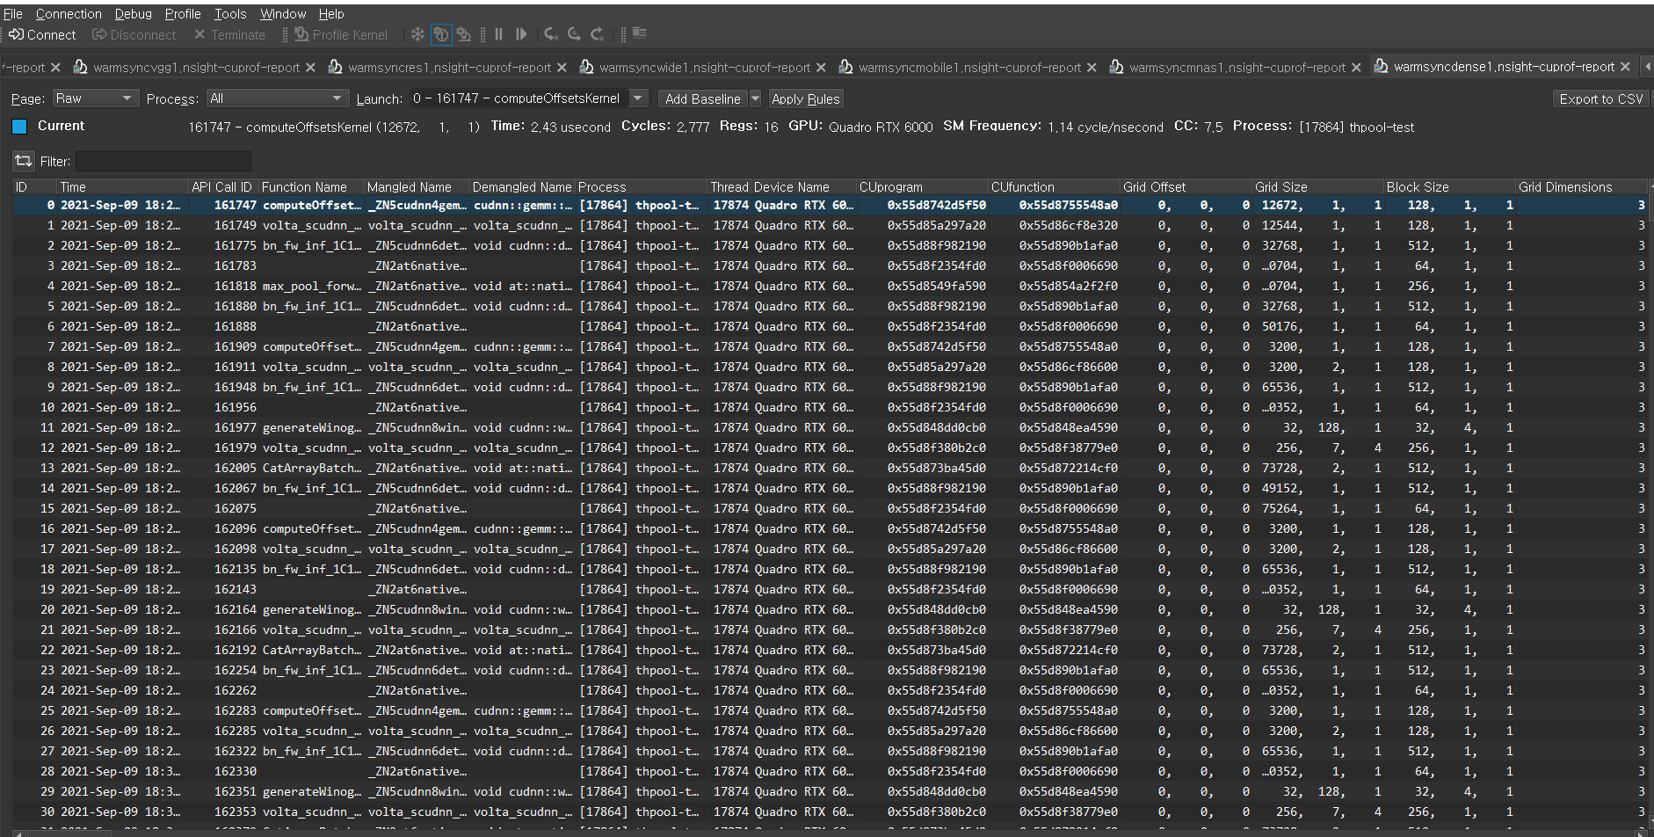Click the Connect toolbar button
The image size is (1654, 837).
tap(42, 35)
